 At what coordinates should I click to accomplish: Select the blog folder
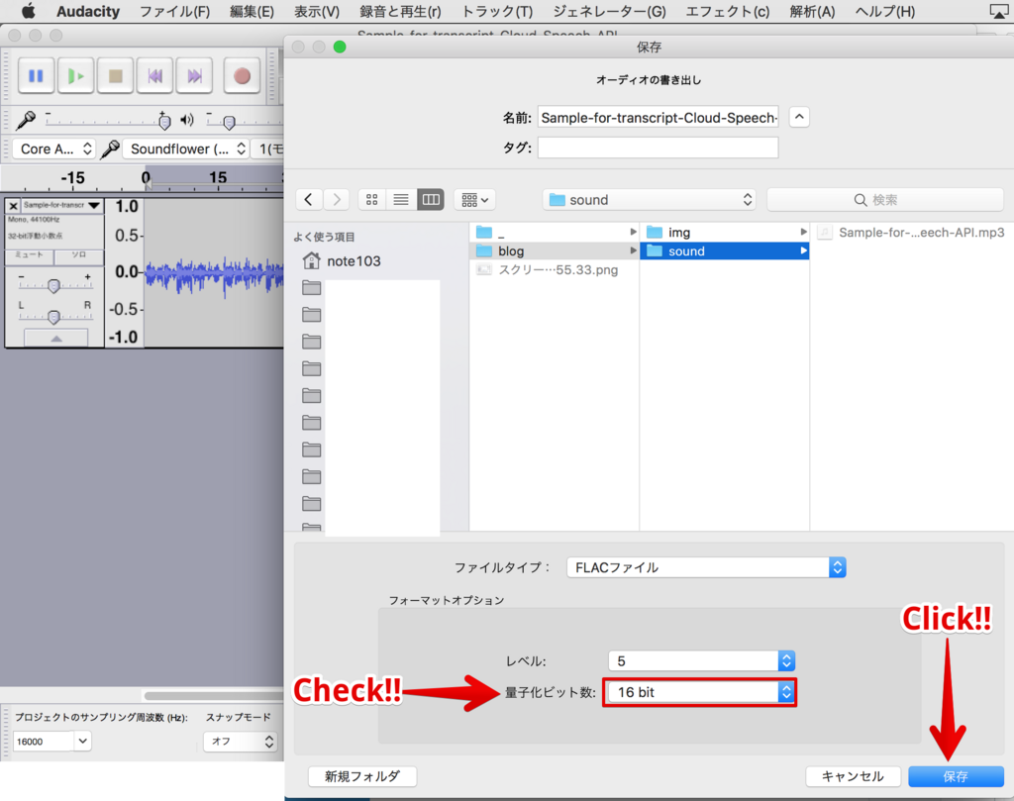(555, 250)
